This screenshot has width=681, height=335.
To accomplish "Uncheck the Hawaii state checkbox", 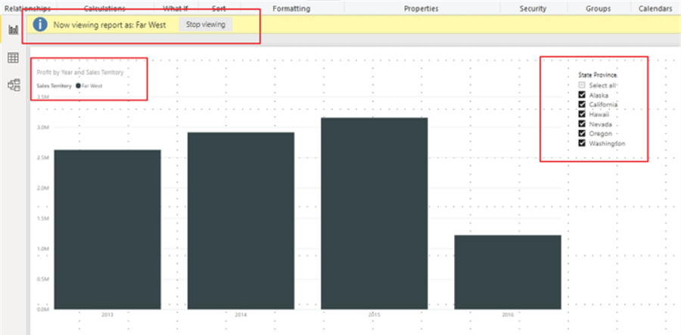I will tap(582, 114).
